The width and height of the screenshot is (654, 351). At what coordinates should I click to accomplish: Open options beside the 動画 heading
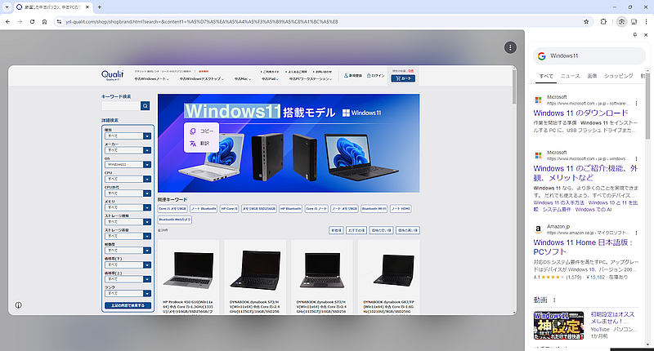(554, 300)
